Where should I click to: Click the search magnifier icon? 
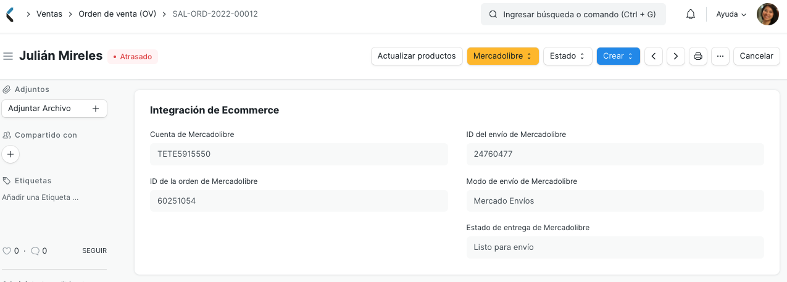[x=493, y=14]
